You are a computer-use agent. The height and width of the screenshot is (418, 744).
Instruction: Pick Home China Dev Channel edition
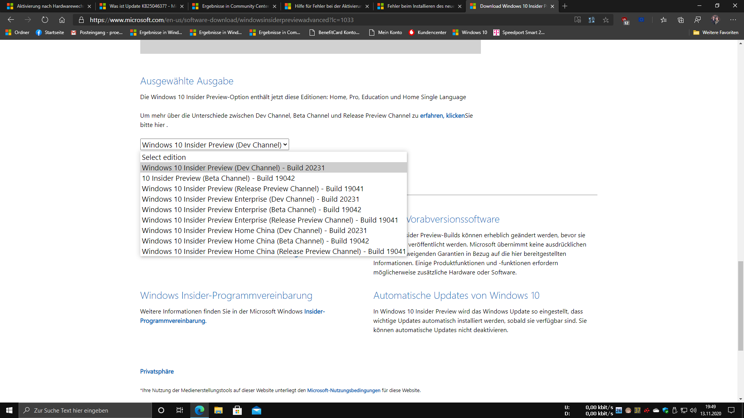click(x=254, y=230)
